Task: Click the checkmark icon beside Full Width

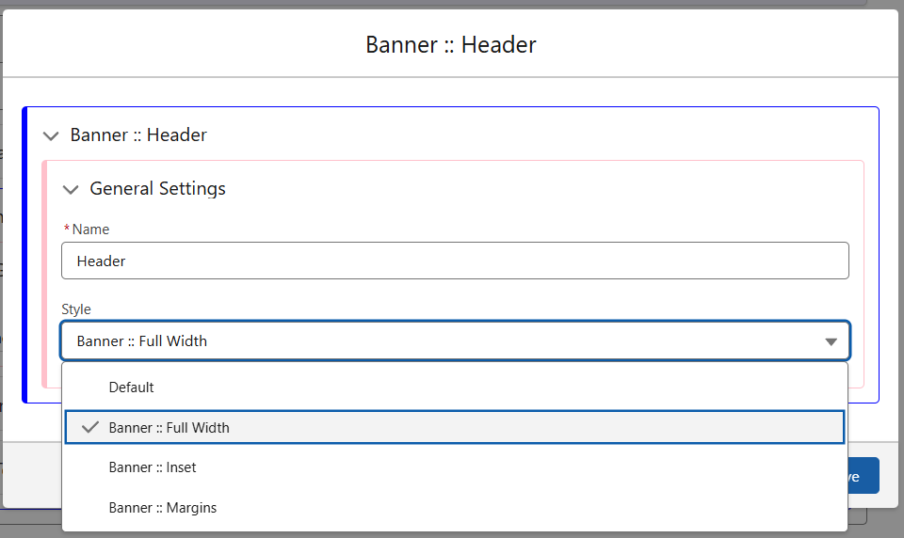Action: click(x=90, y=427)
